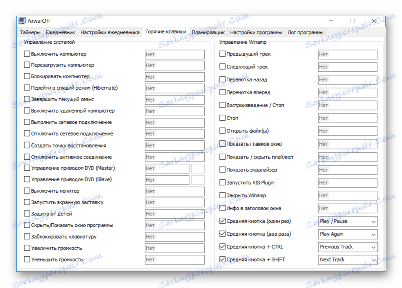The width and height of the screenshot is (402, 288).
Task: Show the Лог программы tab
Action: click(x=306, y=32)
